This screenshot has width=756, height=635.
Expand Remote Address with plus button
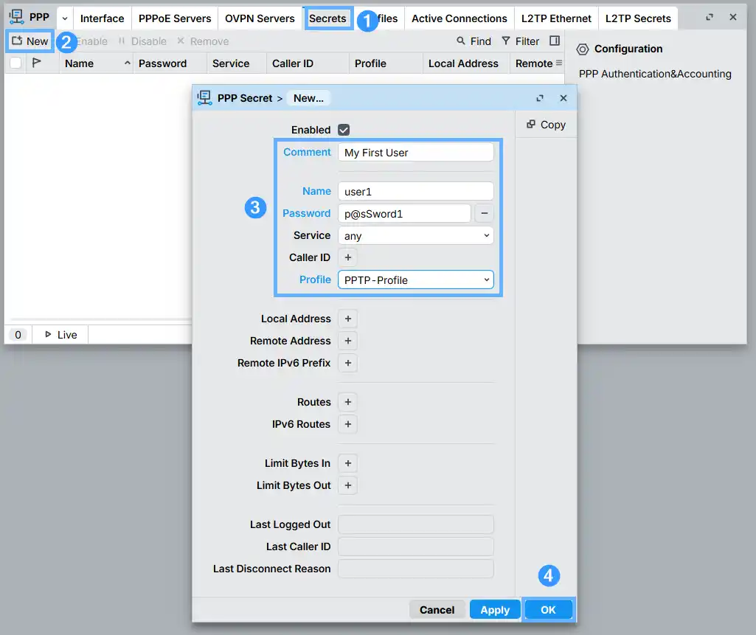pyautogui.click(x=347, y=341)
